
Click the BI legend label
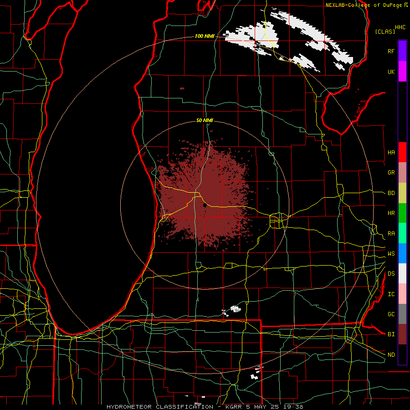point(391,334)
